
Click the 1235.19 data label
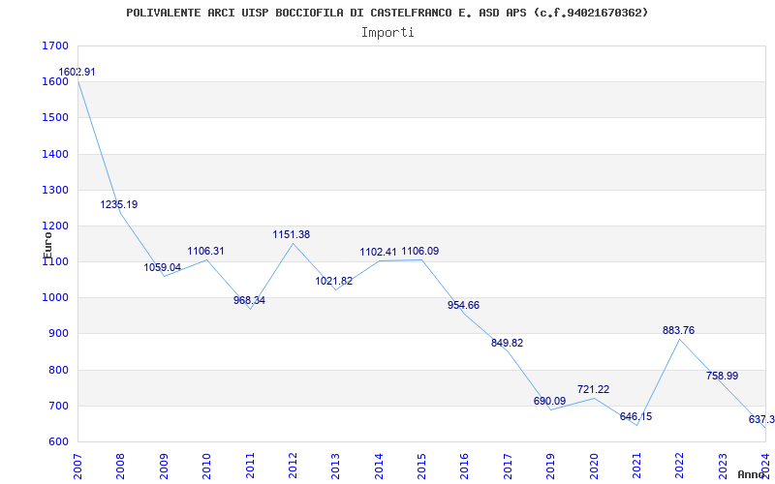pyautogui.click(x=119, y=204)
